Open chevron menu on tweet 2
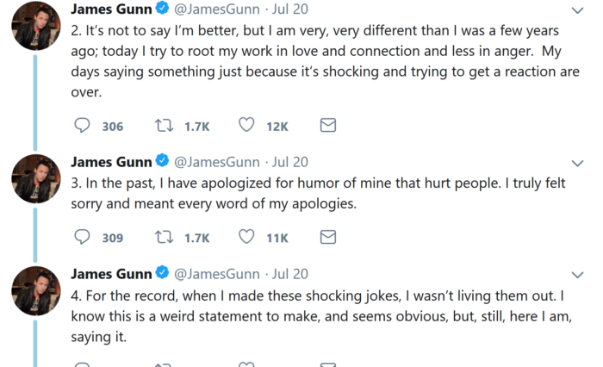The width and height of the screenshot is (603, 367). point(578,10)
